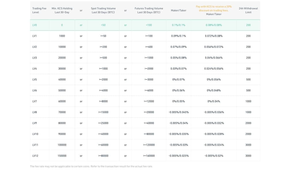Select the highlighted LV0 row label

tap(35, 25)
